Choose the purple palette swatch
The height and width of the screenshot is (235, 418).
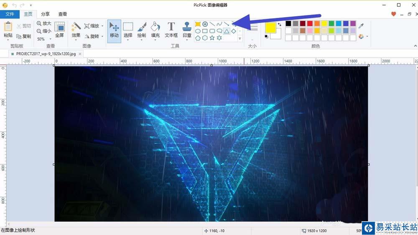[x=353, y=23]
